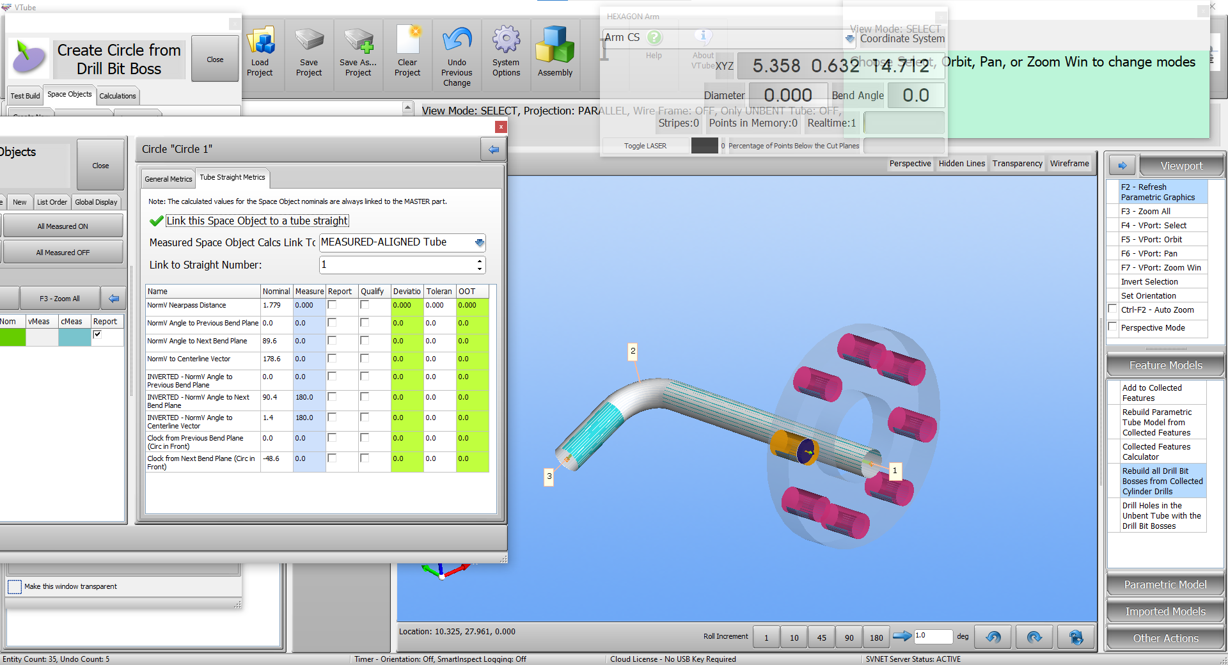
Task: Open the Space Objects tab
Action: click(70, 94)
